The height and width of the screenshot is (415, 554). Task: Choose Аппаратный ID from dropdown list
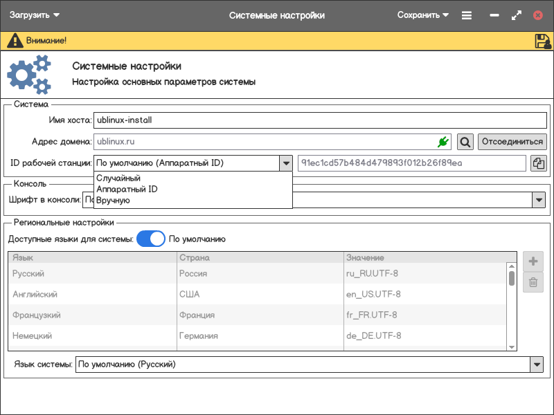click(x=127, y=190)
